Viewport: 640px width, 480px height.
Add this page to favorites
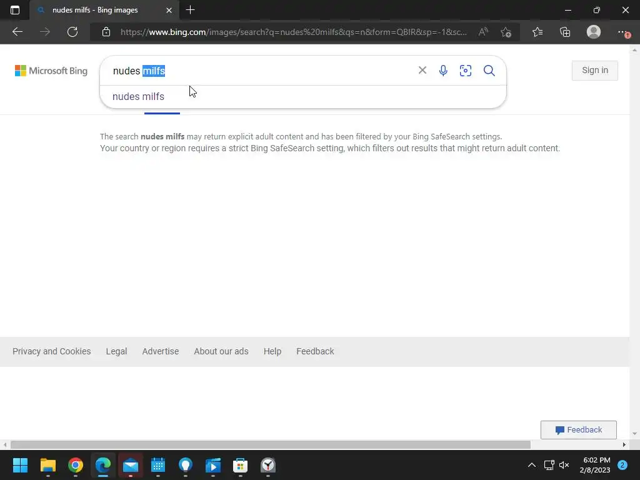coord(506,32)
